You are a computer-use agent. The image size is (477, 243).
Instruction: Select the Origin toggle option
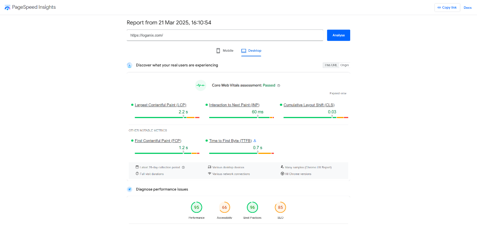coord(345,65)
